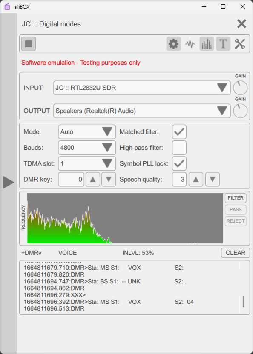Open the INPUT device dropdown
The width and height of the screenshot is (253, 354).
click(x=142, y=88)
